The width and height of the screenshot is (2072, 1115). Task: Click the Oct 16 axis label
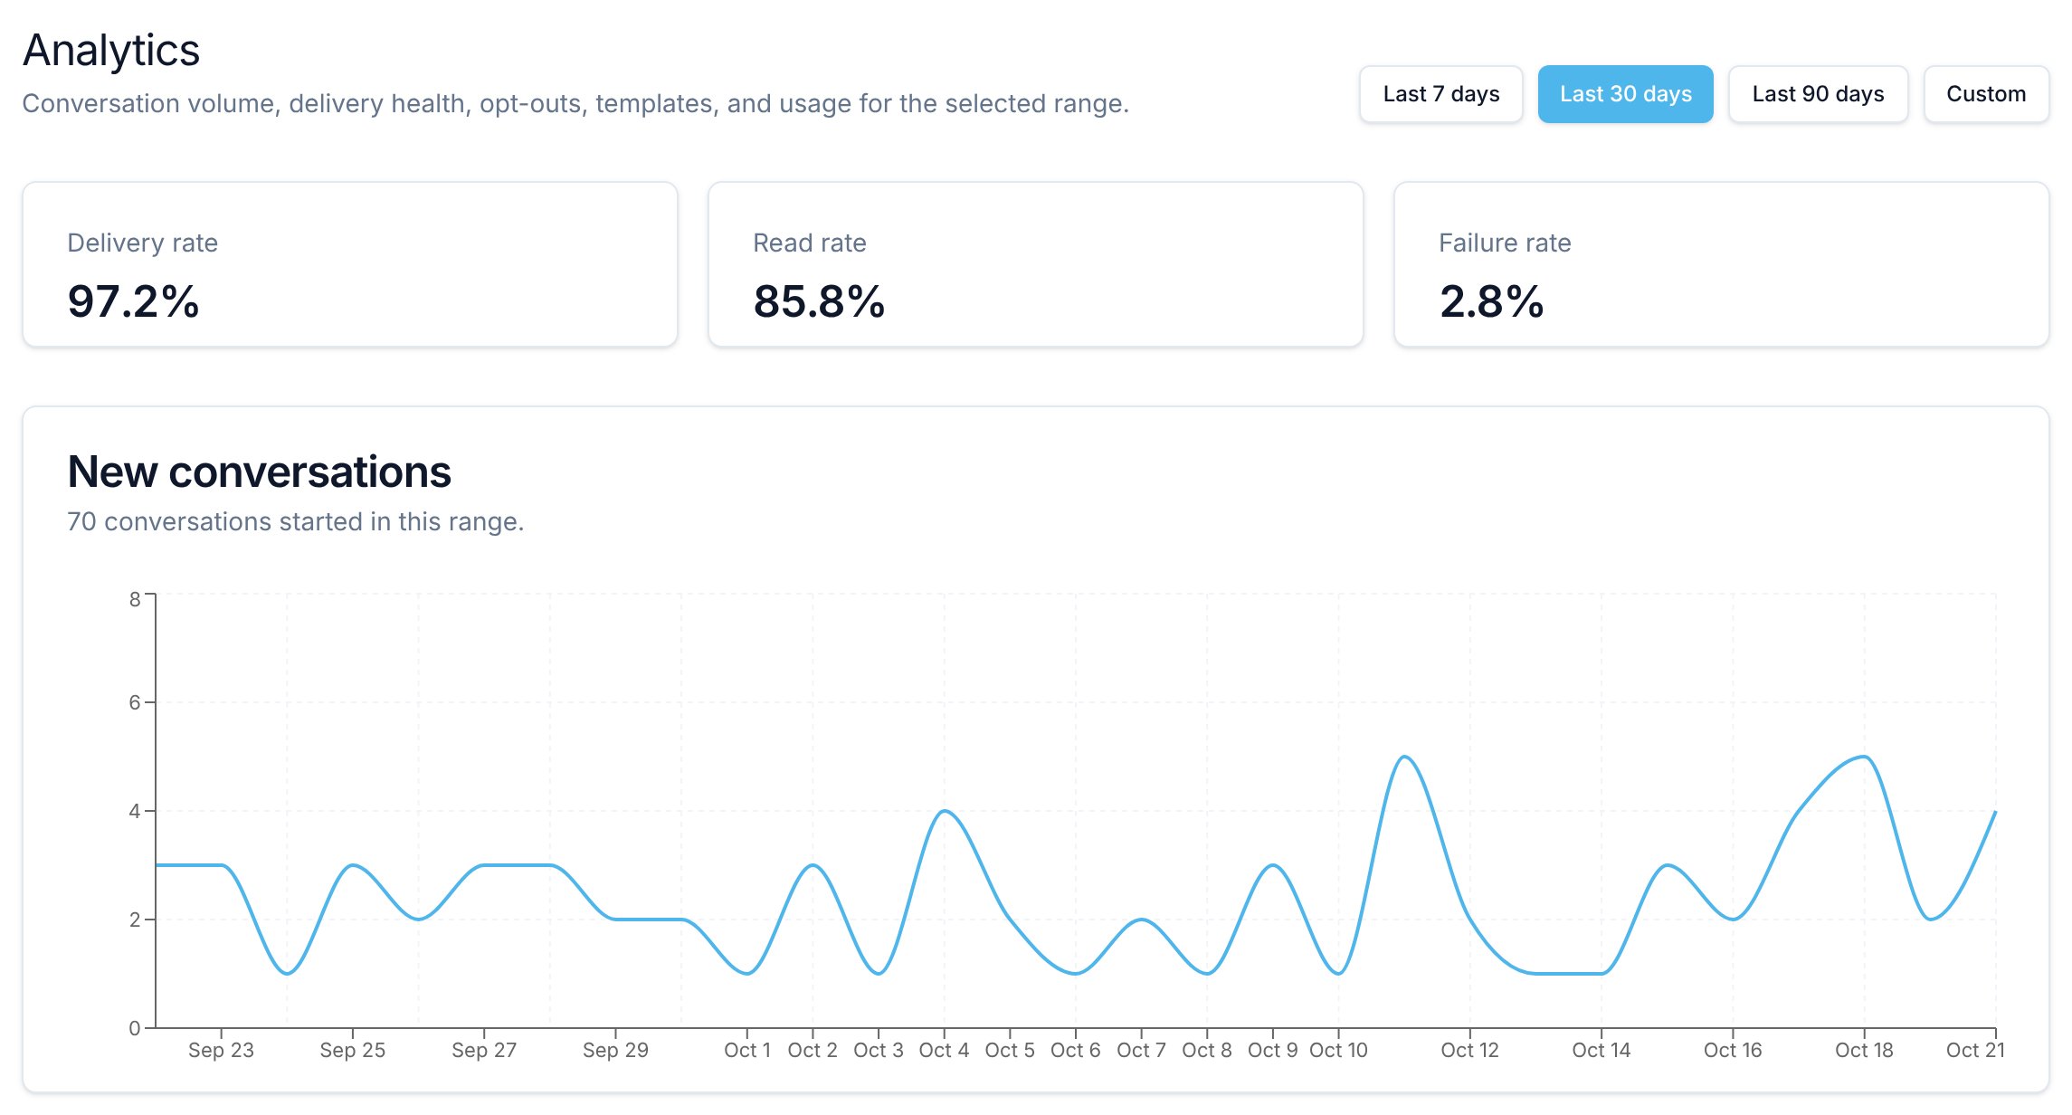point(1733,1050)
